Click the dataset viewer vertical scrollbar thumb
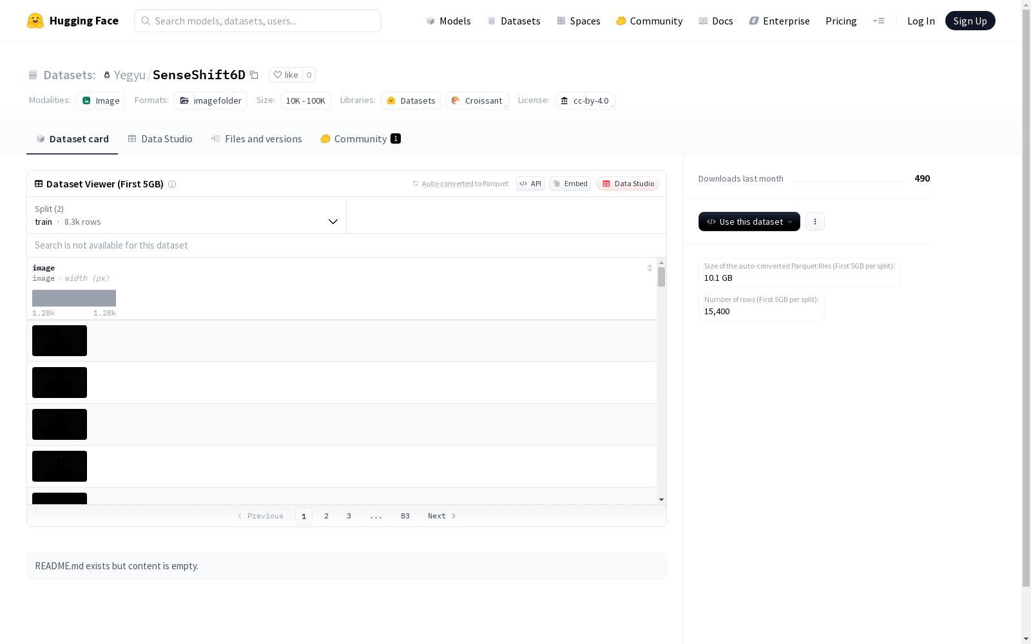Screen dimensions: 1031x644 pyautogui.click(x=661, y=277)
